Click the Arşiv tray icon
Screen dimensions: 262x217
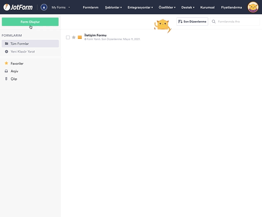click(6, 71)
